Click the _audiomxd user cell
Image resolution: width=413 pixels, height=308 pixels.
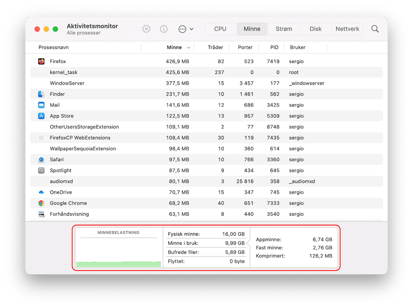click(302, 182)
